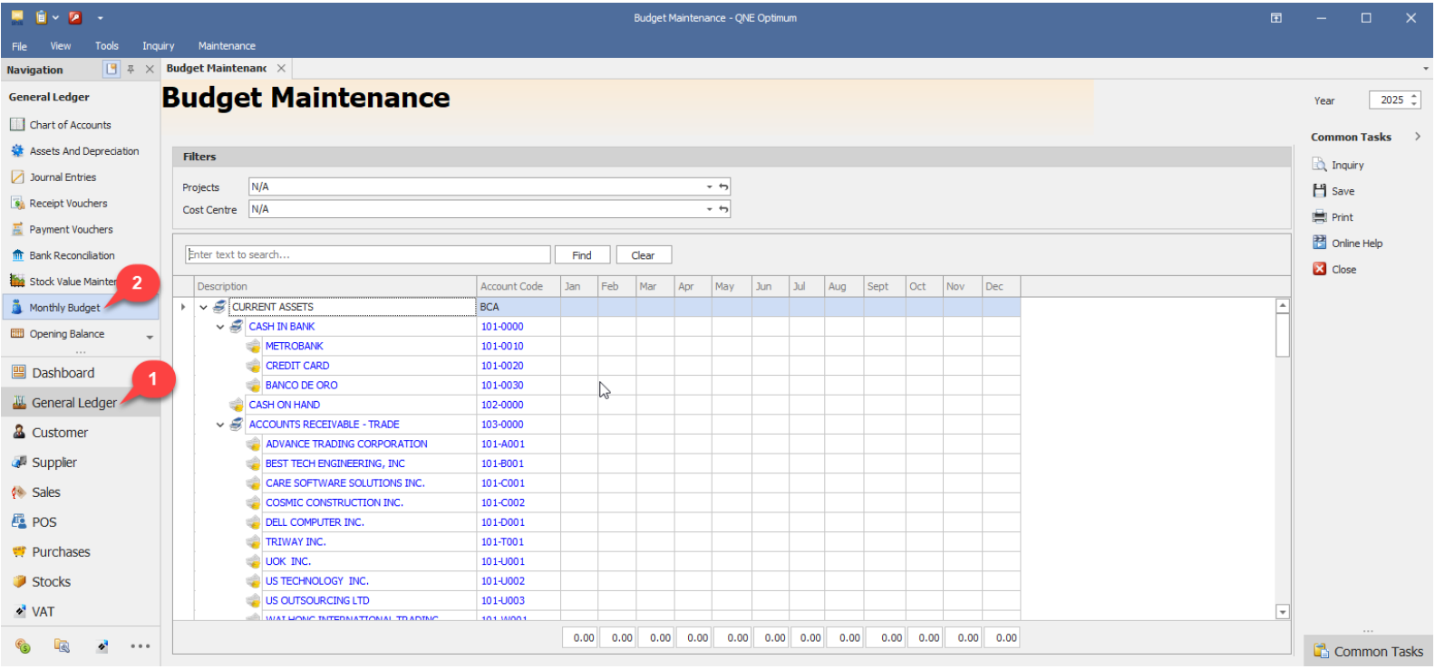The width and height of the screenshot is (1435, 669).
Task: Reset the Cost Centre filter arrow
Action: coord(723,209)
